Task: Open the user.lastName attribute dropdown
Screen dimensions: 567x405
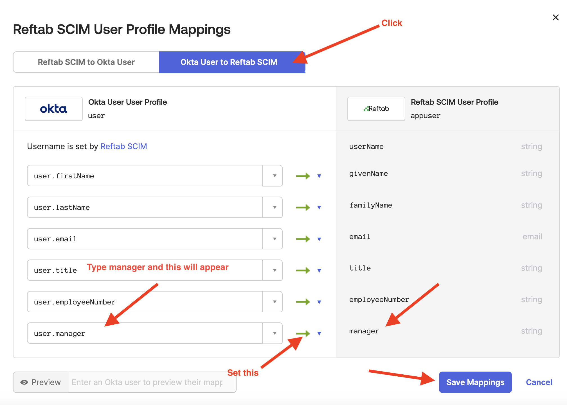Action: point(273,207)
